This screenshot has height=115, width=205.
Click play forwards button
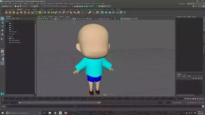[x=196, y=99]
